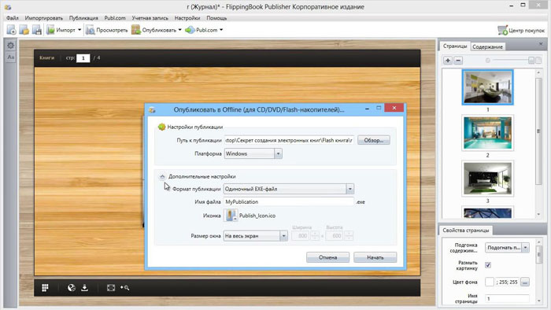Screen dimensions: 551x310
Task: Click the Цвет фона color swatch
Action: tap(489, 282)
